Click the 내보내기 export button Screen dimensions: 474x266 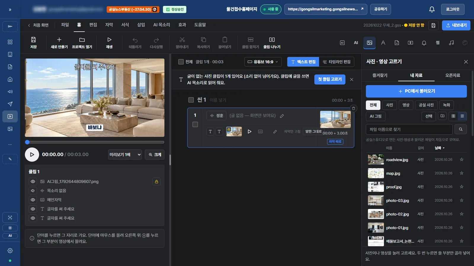tap(456, 25)
